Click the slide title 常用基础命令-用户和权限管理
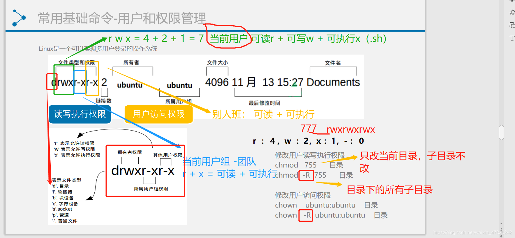The width and height of the screenshot is (515, 238). point(122,18)
